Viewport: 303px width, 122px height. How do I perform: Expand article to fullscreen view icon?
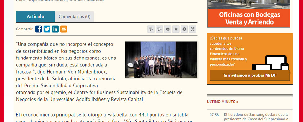(193, 29)
